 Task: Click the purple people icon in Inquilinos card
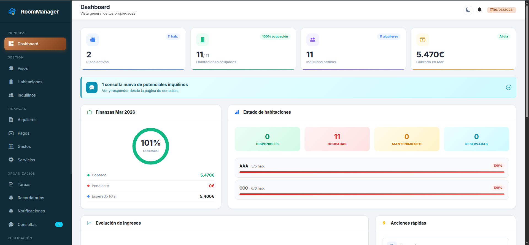(x=312, y=40)
